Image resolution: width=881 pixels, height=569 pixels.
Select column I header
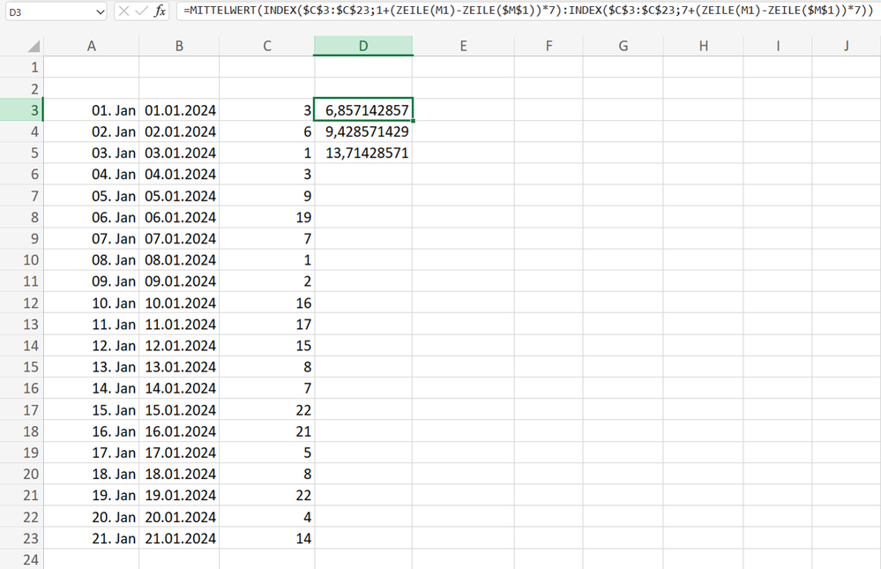(x=778, y=46)
